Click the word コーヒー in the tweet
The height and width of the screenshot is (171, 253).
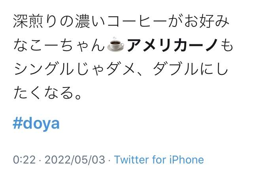coord(137,21)
